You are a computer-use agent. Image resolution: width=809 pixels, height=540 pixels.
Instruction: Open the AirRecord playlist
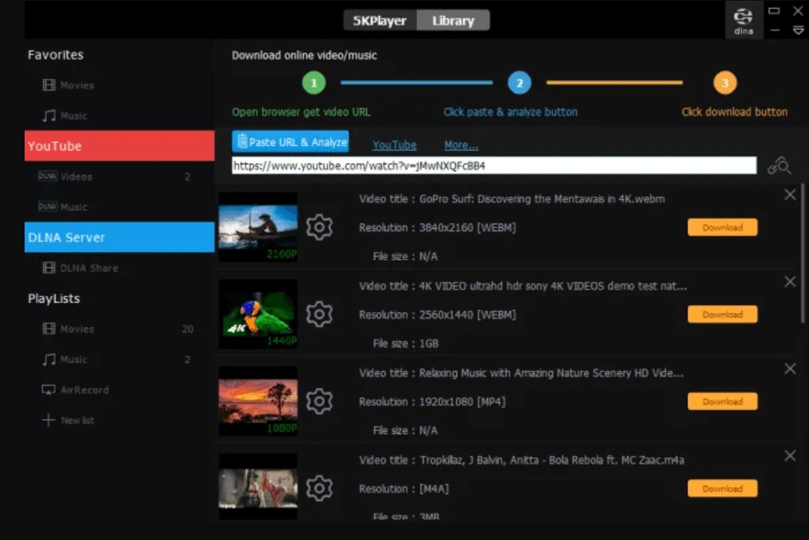coord(75,389)
